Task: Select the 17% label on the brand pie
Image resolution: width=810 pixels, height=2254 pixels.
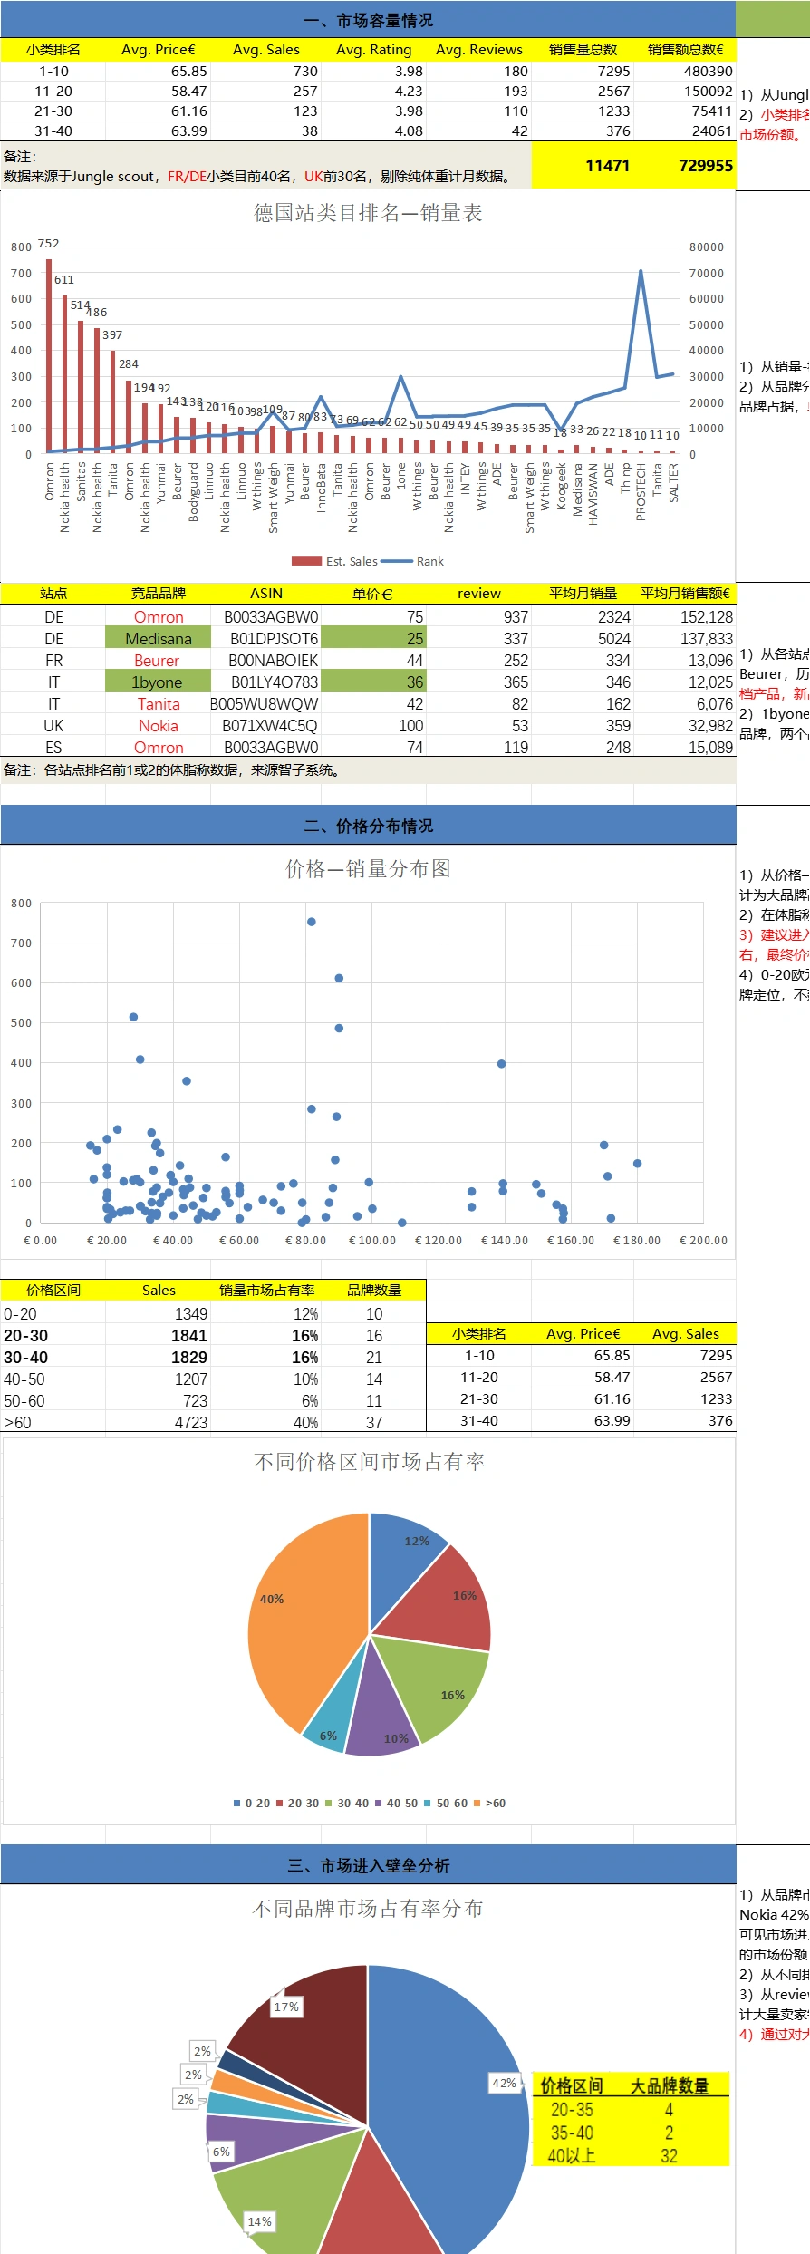Action: tap(286, 2007)
